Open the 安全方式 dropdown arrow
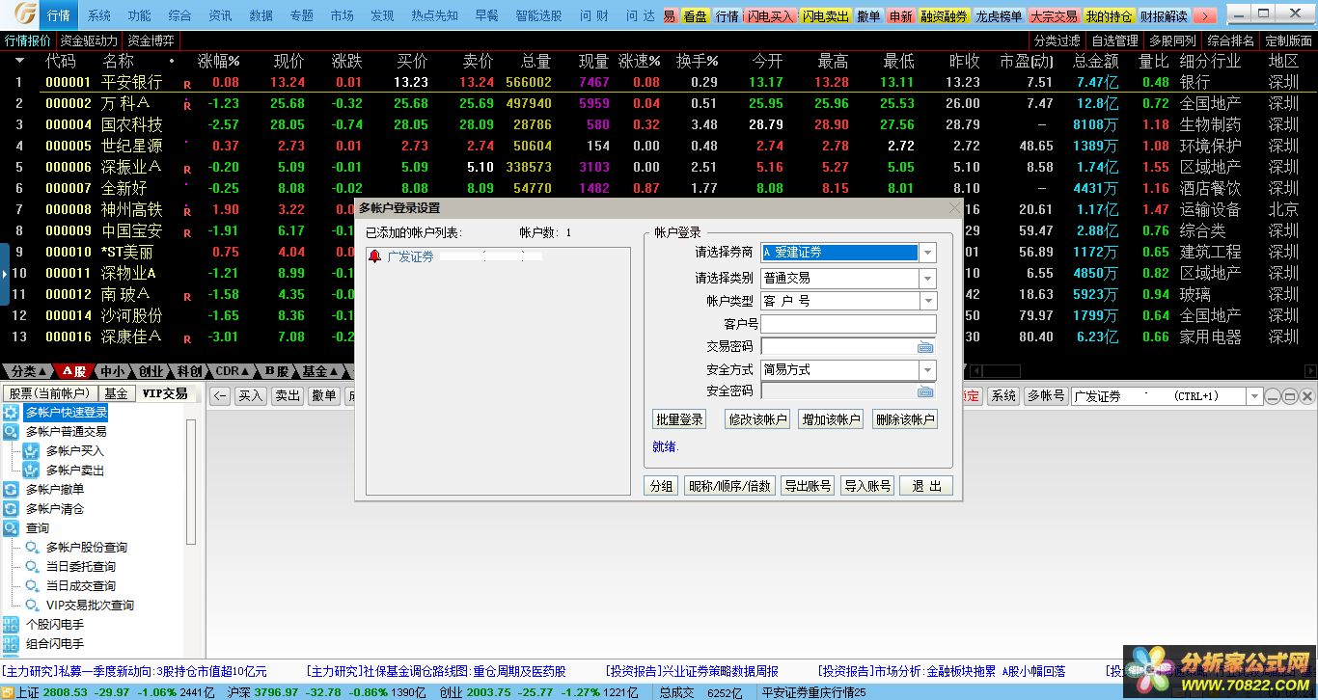 point(927,370)
